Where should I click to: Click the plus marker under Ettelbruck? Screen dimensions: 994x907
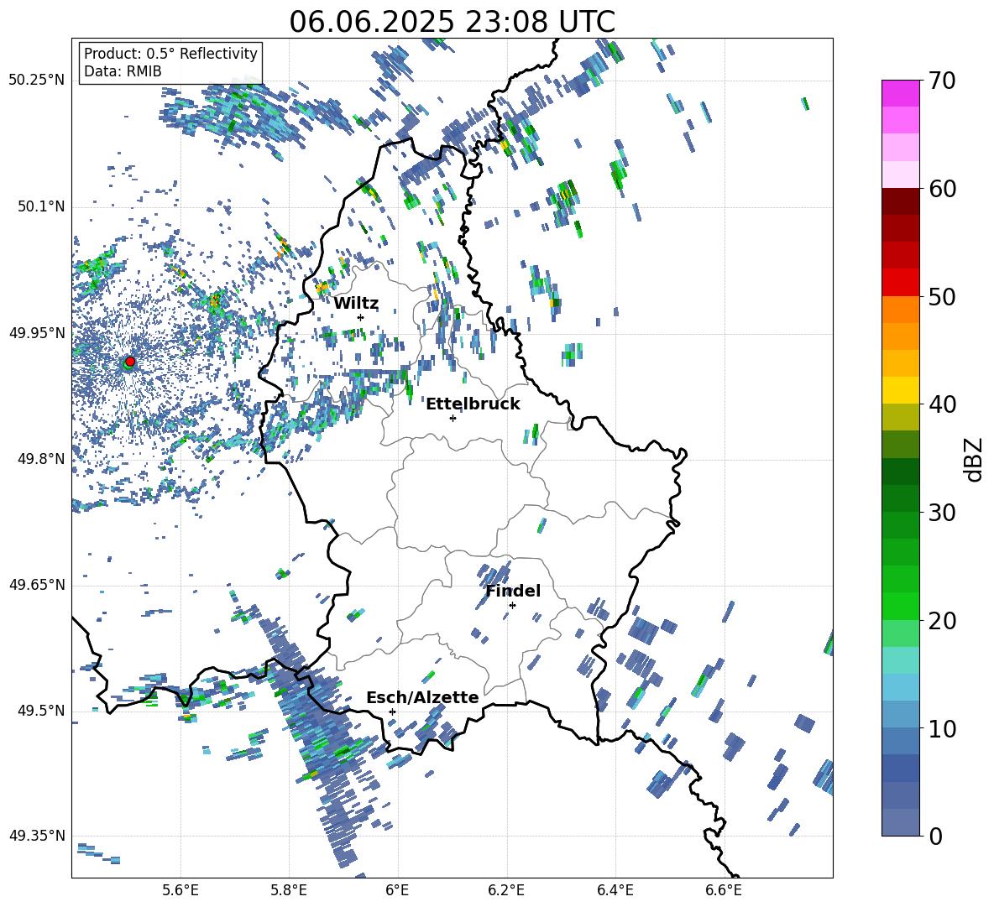coord(453,418)
